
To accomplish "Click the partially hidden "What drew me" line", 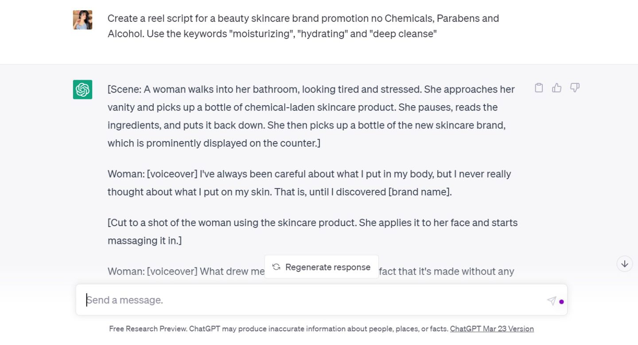I will 186,271.
